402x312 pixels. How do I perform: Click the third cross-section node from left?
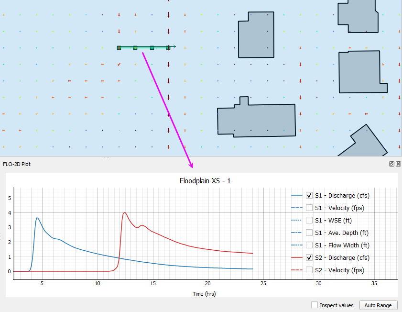click(152, 48)
